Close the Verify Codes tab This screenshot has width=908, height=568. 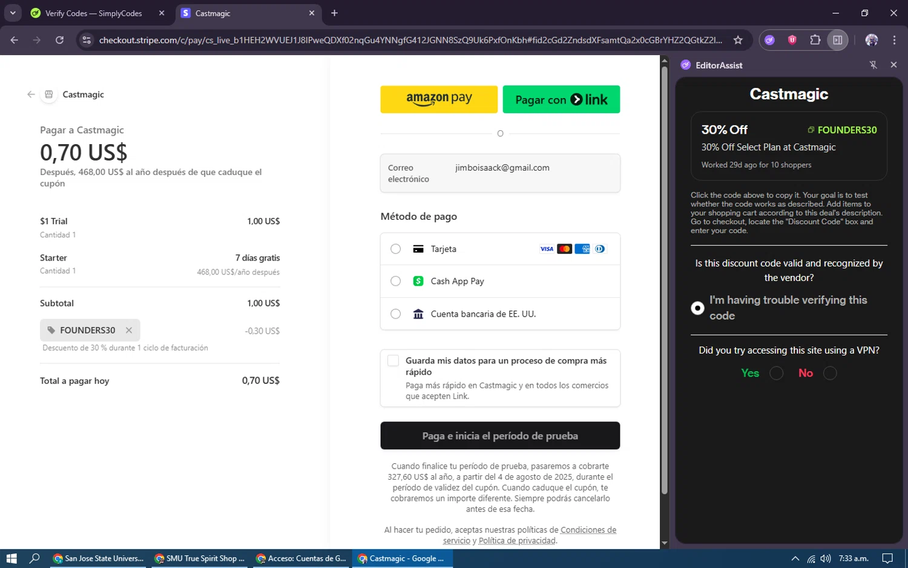(162, 13)
